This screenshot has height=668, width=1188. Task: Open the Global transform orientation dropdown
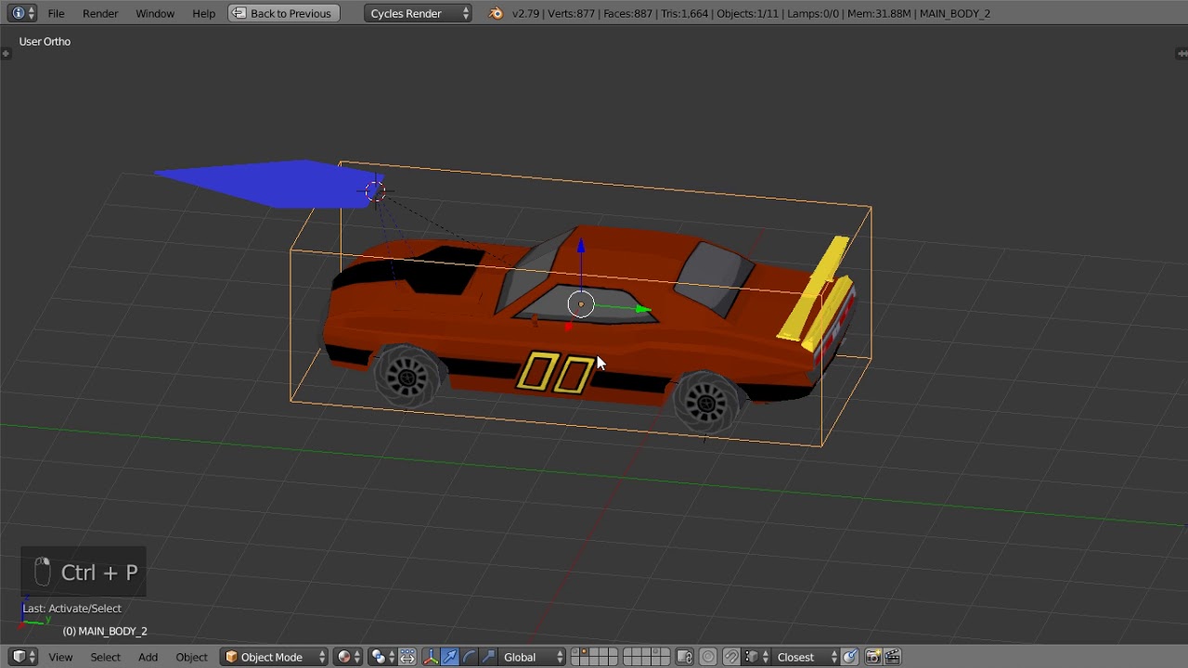pyautogui.click(x=532, y=657)
